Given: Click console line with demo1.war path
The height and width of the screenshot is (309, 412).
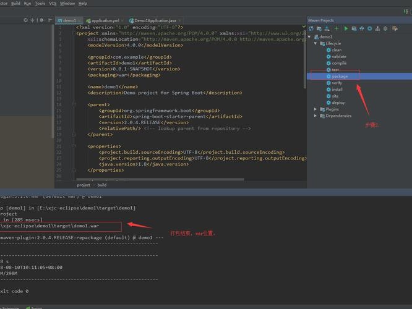Looking at the screenshot, I should [49, 226].
